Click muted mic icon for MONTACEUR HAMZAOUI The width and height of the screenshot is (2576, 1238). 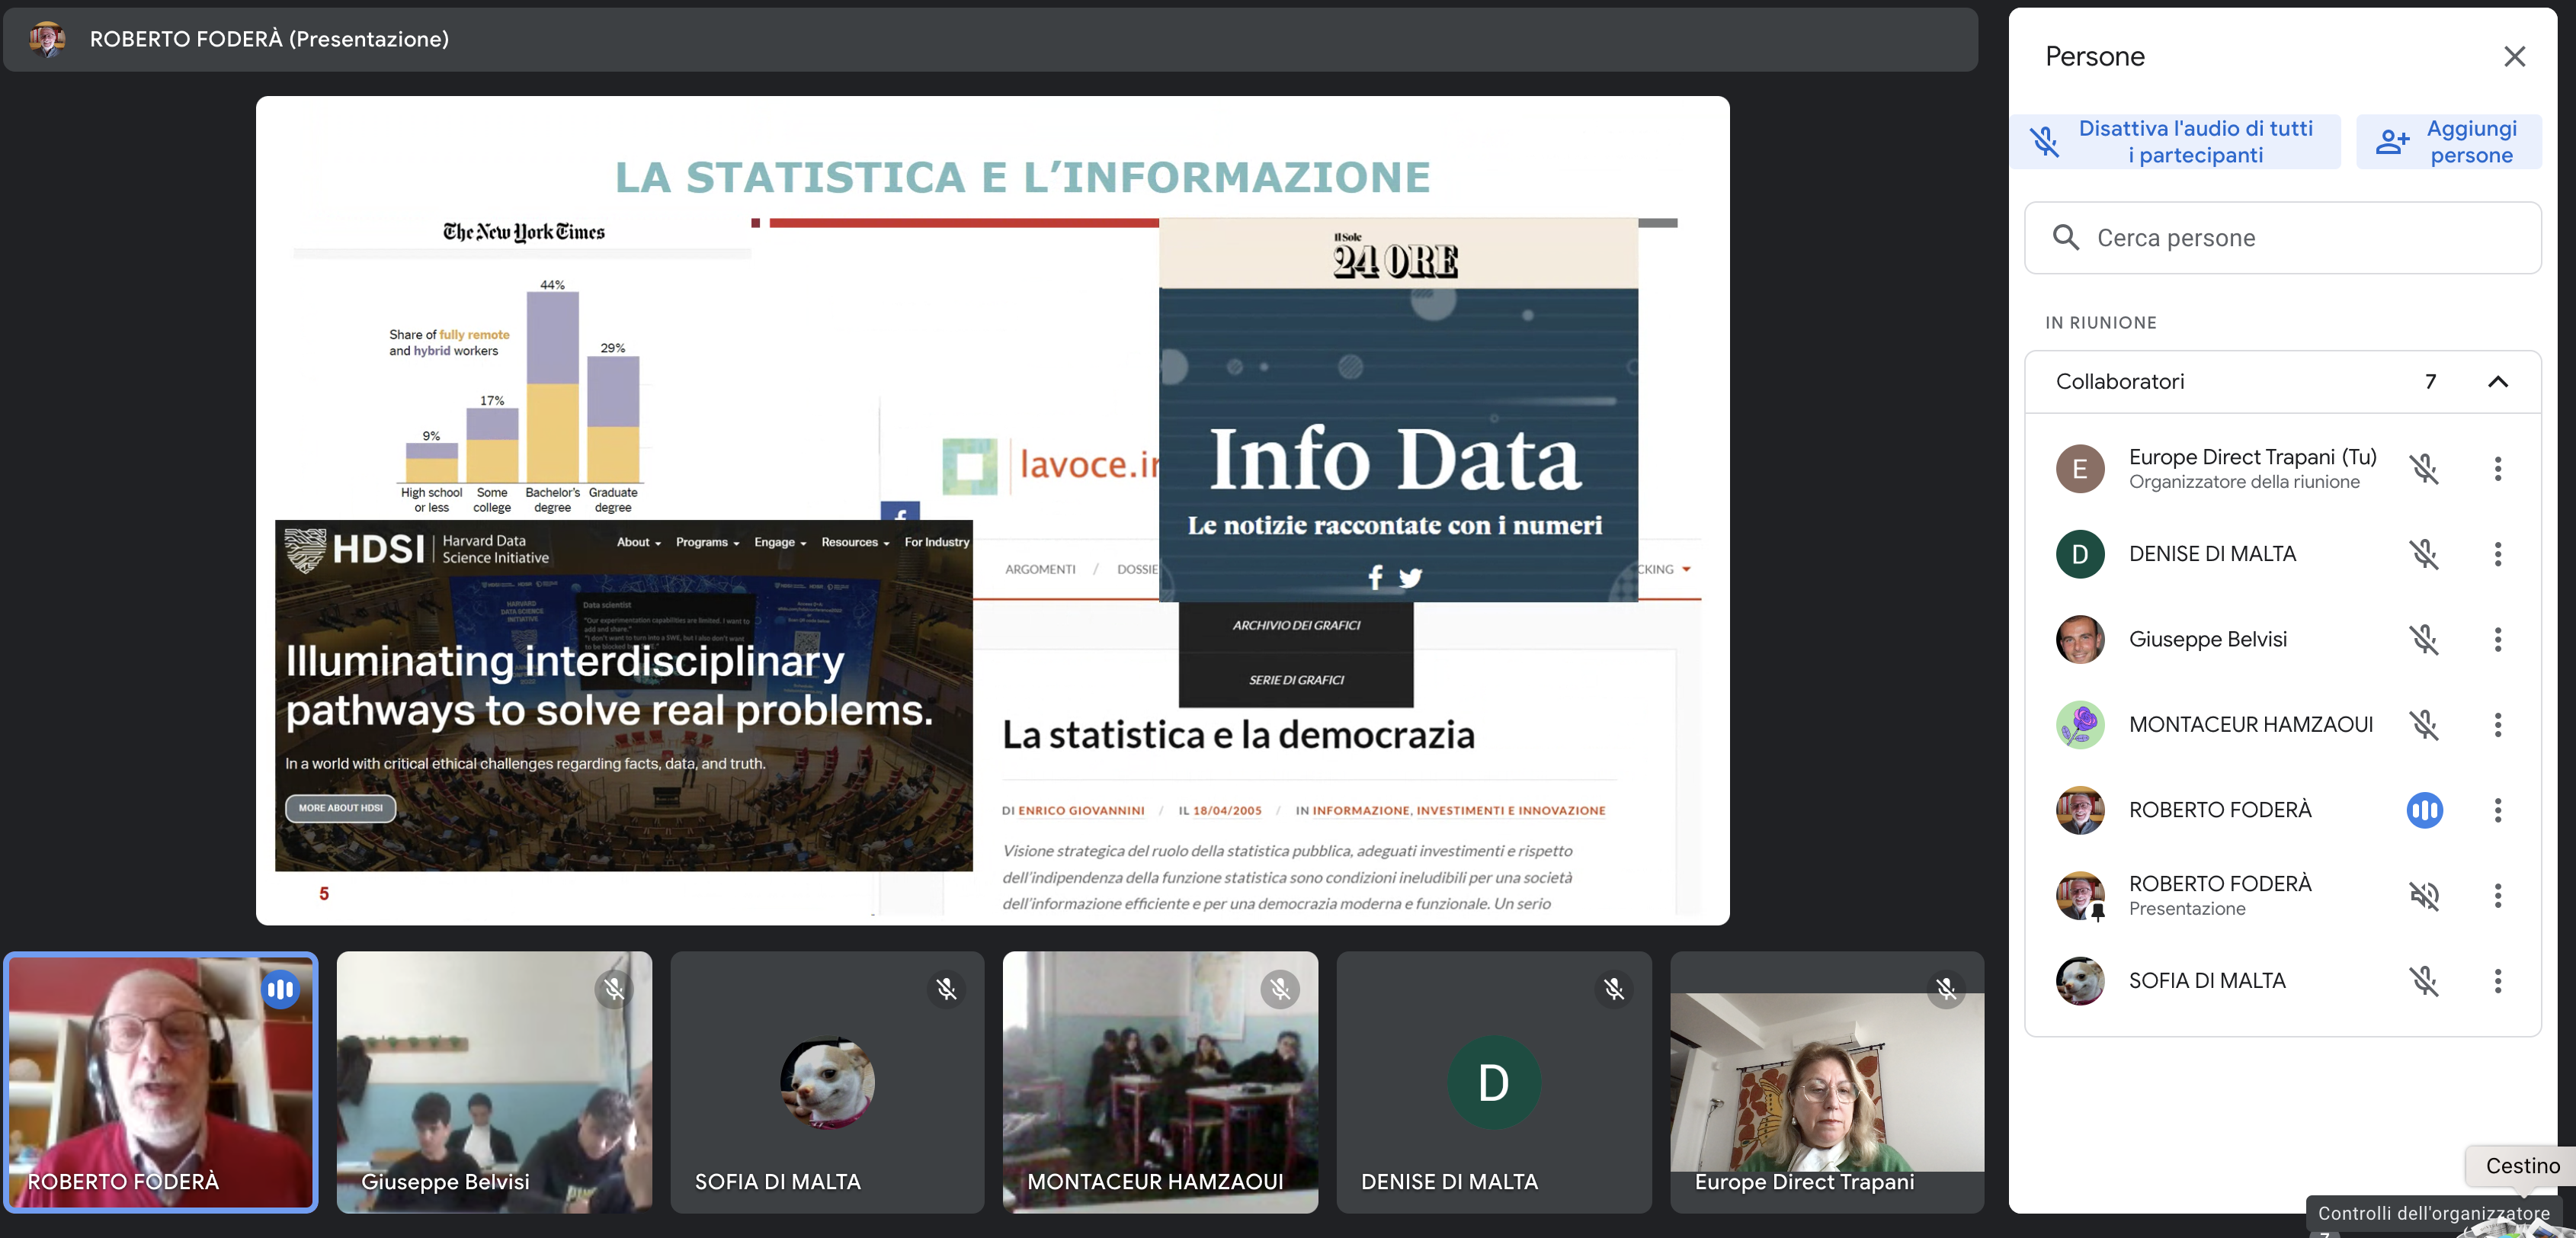2424,724
